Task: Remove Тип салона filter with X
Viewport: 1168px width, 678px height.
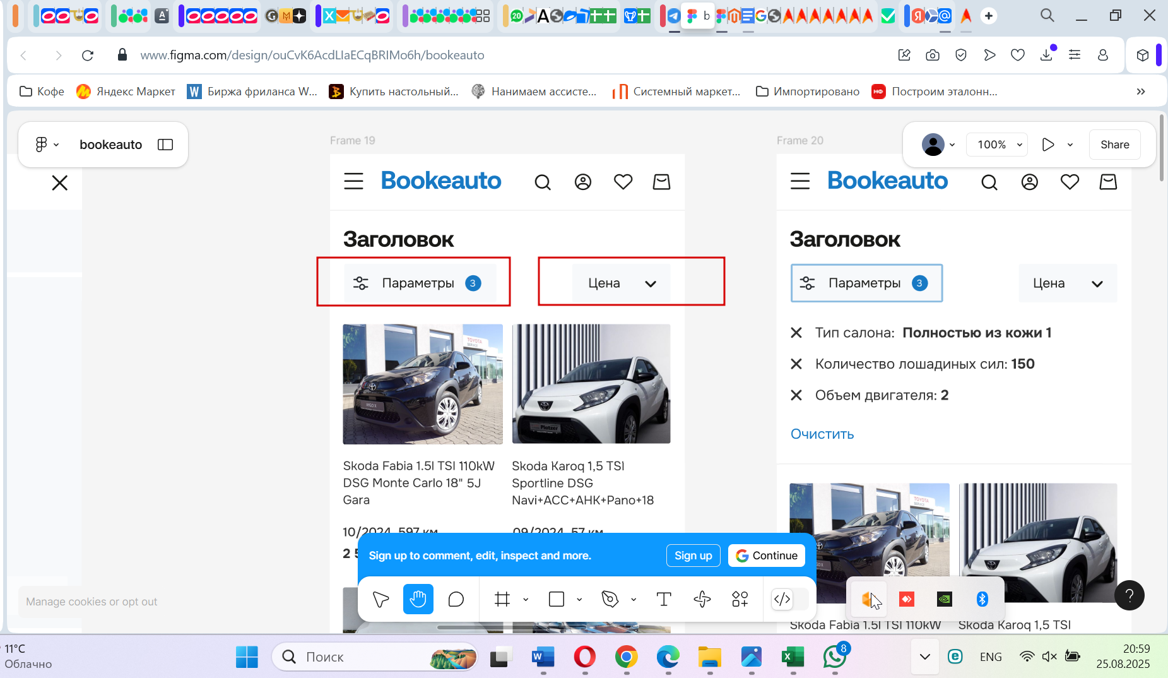Action: pos(796,333)
